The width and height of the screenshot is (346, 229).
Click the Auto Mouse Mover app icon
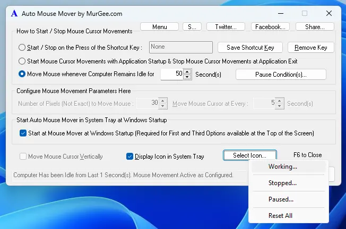pyautogui.click(x=14, y=13)
